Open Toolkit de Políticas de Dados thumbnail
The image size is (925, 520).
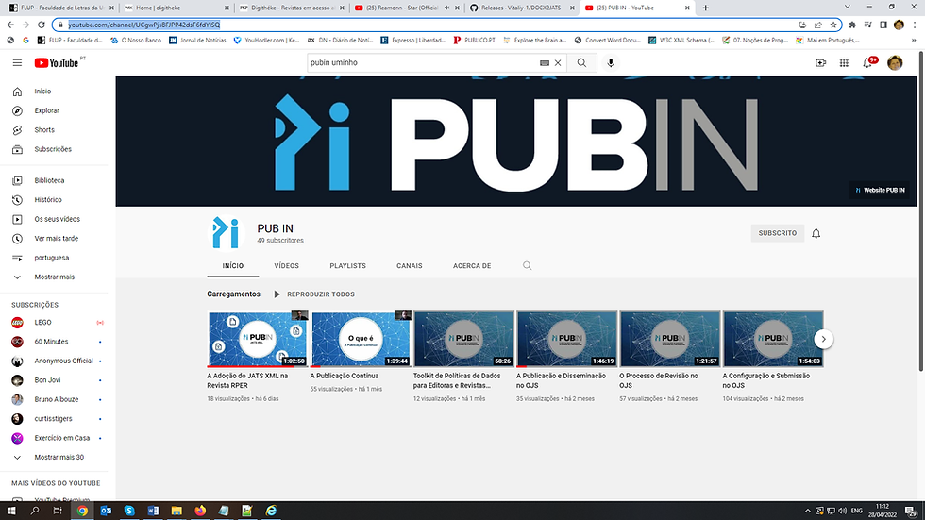tap(463, 339)
